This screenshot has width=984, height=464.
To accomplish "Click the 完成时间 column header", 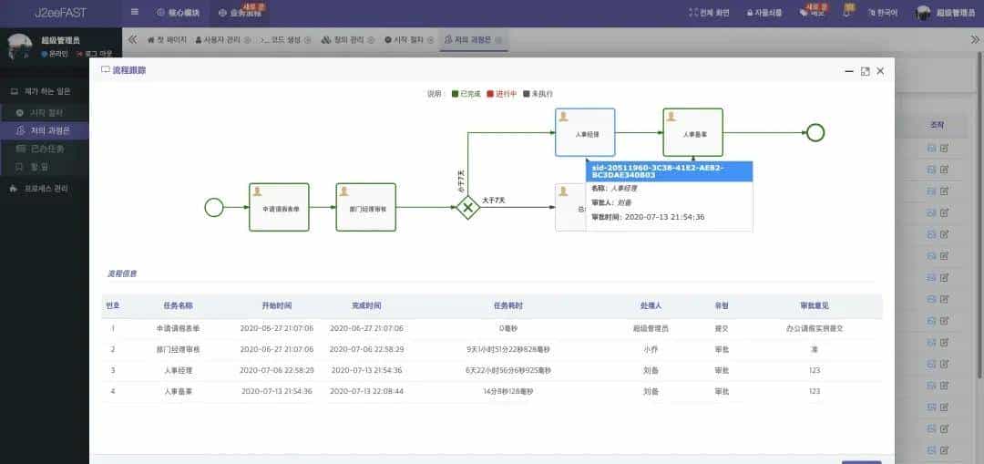I will tap(366, 305).
